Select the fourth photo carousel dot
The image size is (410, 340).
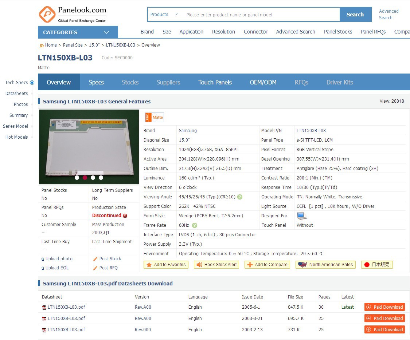tap(101, 178)
